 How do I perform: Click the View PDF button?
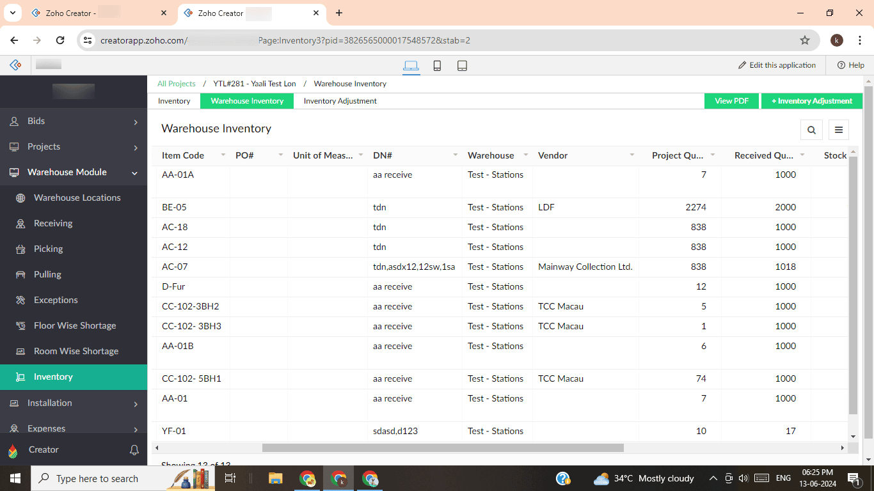[x=731, y=100]
